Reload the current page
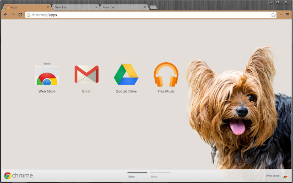Image resolution: width=293 pixels, height=183 pixels. 20,15
